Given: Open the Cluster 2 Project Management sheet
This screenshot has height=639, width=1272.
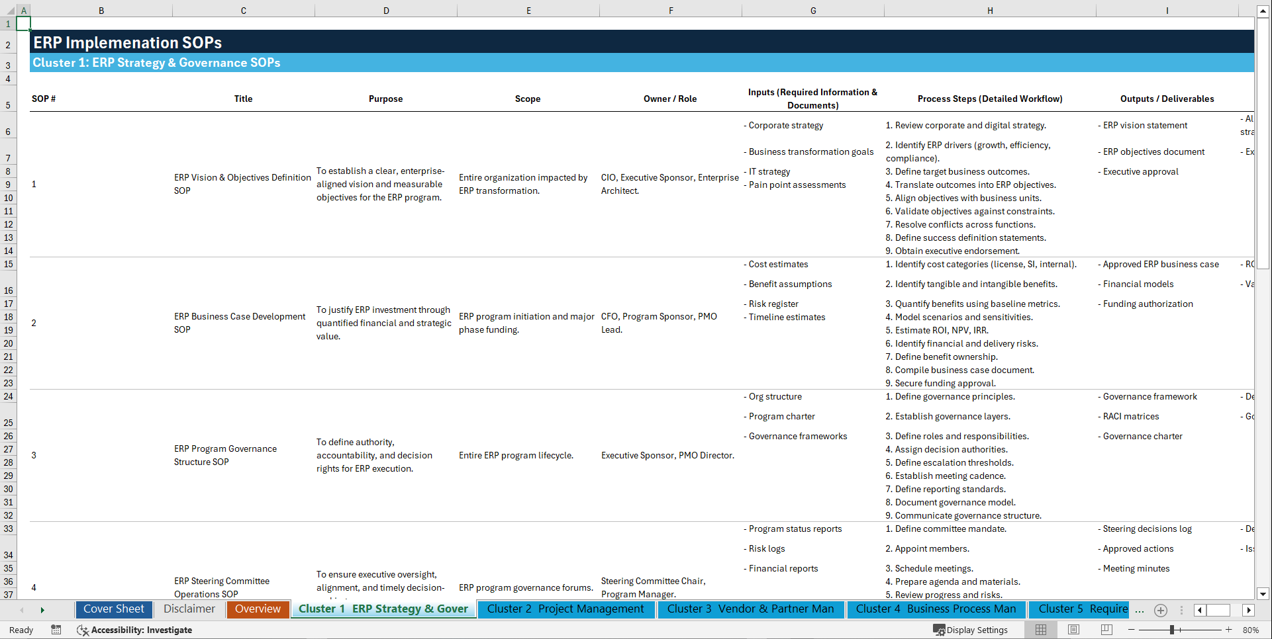Looking at the screenshot, I should point(565,609).
